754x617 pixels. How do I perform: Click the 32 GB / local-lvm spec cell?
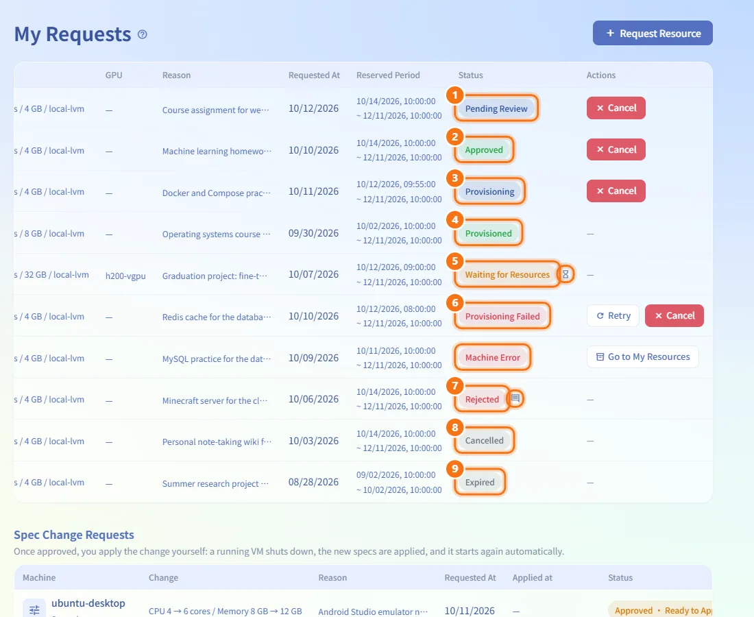tap(51, 275)
